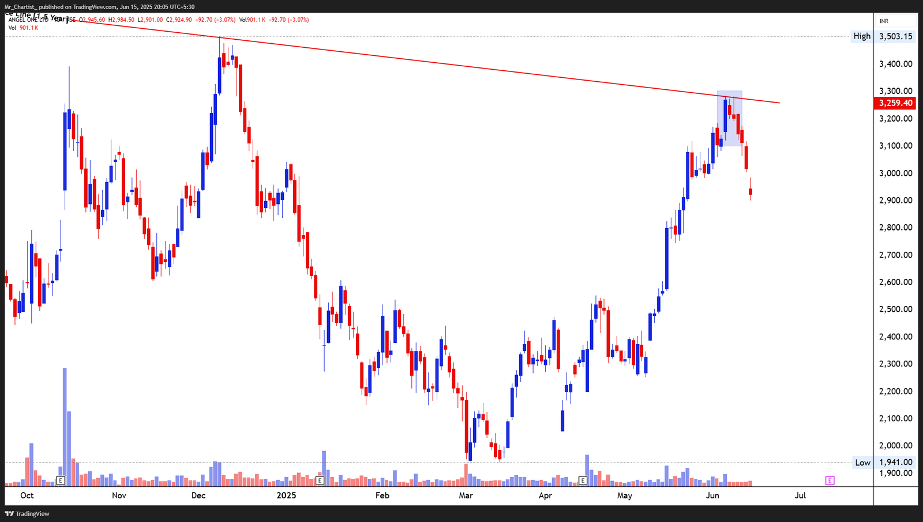Select the earnings E marker below October candles
Image resolution: width=923 pixels, height=522 pixels.
click(59, 479)
